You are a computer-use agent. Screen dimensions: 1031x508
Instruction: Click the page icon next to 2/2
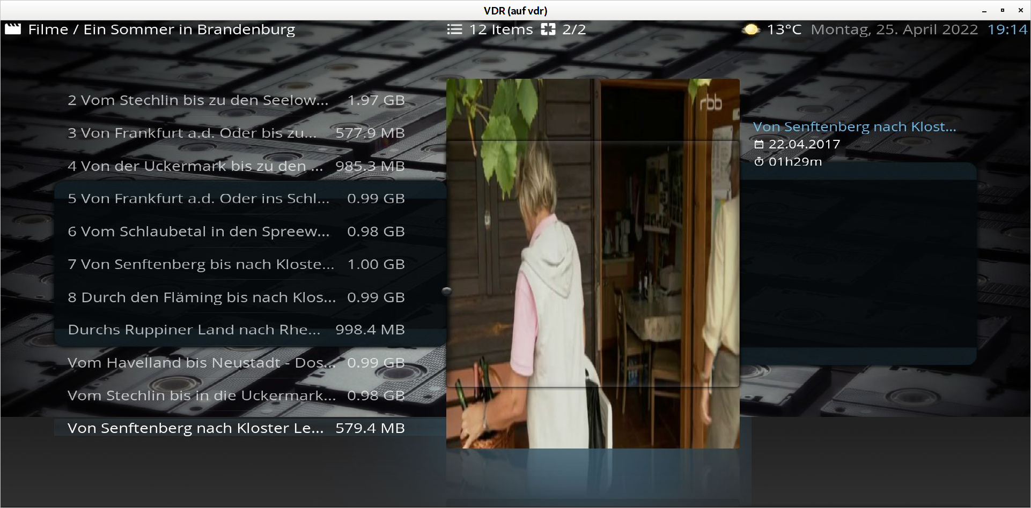pyautogui.click(x=548, y=29)
